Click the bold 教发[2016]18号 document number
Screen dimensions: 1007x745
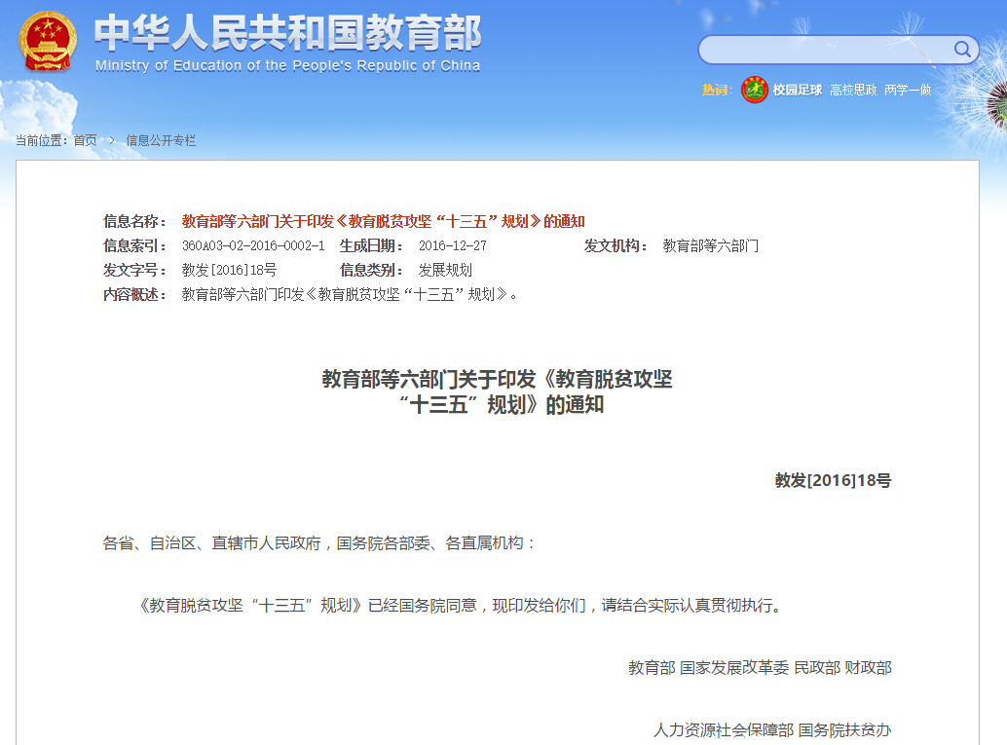[833, 480]
